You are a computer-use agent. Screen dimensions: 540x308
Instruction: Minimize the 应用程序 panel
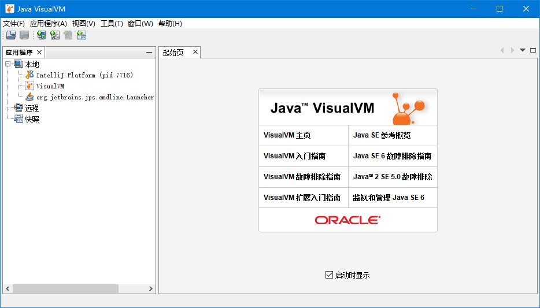pyautogui.click(x=149, y=53)
